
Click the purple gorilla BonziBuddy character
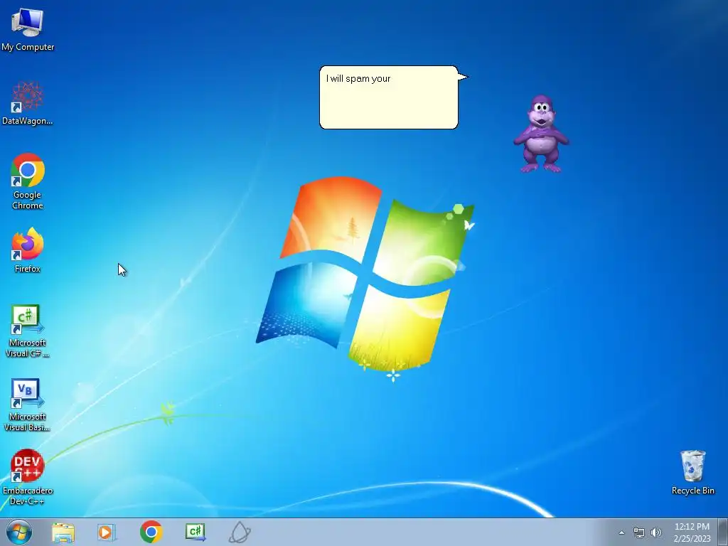pos(541,134)
